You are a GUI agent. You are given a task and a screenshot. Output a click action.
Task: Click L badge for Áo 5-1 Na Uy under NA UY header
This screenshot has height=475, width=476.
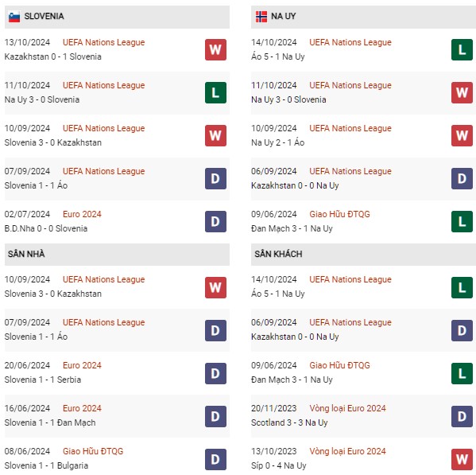pyautogui.click(x=462, y=49)
